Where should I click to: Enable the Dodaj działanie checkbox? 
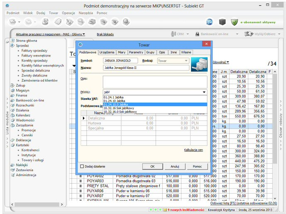click(82, 166)
